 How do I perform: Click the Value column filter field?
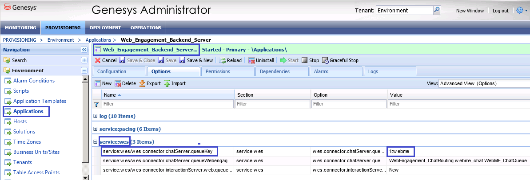459,104
